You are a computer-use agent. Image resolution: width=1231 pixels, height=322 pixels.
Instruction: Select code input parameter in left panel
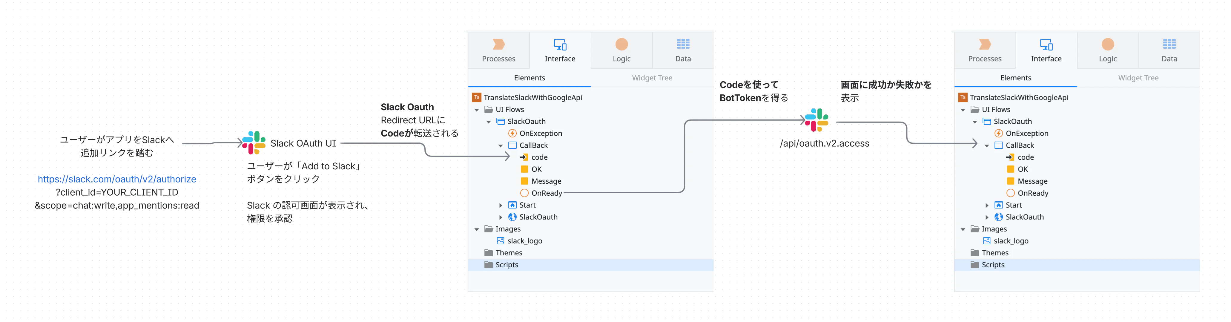click(539, 157)
